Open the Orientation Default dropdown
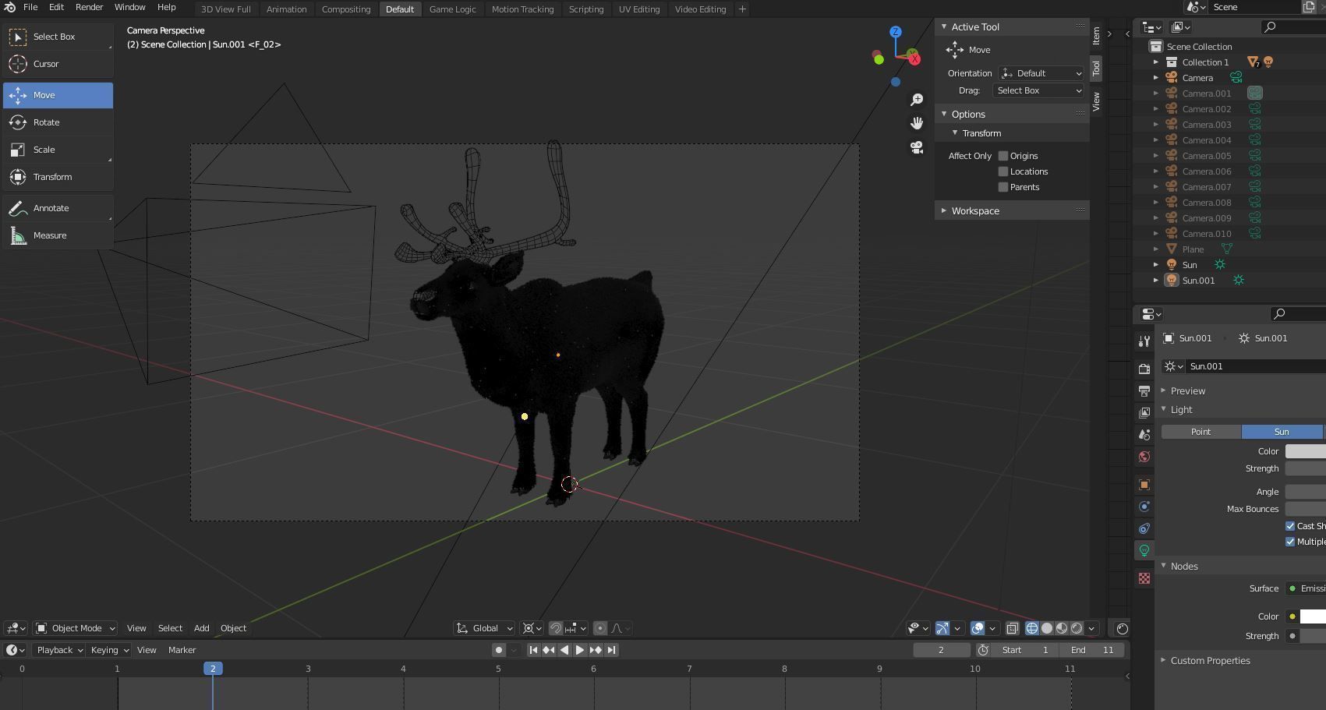The image size is (1326, 710). coord(1042,73)
